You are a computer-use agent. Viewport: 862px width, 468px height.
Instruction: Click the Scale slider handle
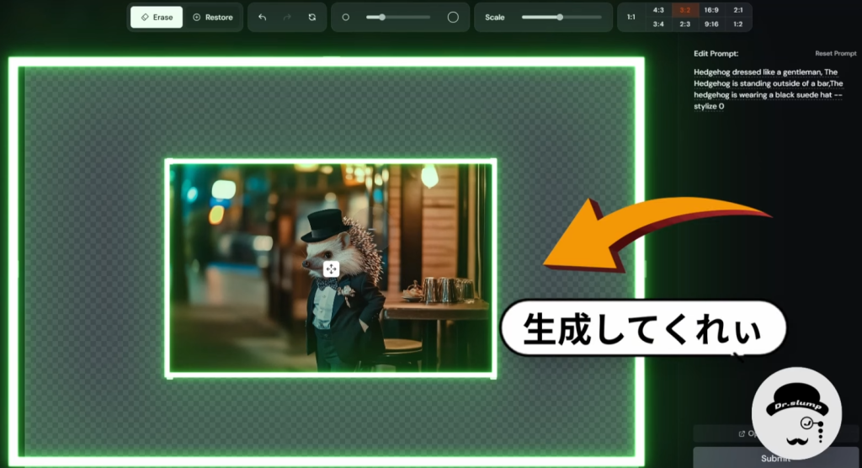[x=560, y=17]
